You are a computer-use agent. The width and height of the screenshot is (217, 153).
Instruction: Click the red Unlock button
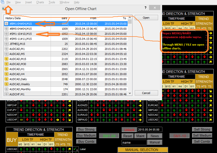pos(129,130)
